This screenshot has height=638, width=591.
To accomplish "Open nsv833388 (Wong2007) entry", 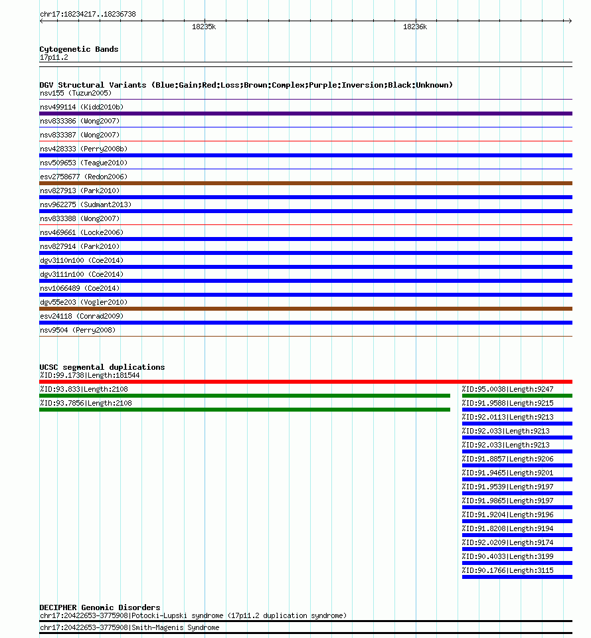I will coord(80,218).
